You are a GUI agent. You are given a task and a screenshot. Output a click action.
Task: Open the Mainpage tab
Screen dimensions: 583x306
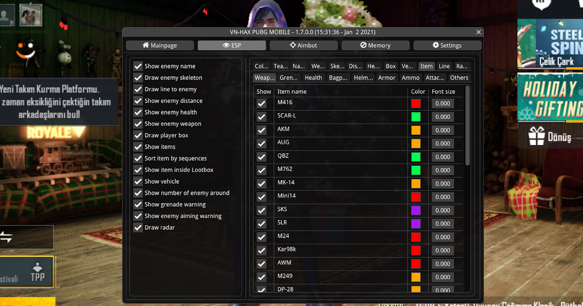click(x=160, y=45)
